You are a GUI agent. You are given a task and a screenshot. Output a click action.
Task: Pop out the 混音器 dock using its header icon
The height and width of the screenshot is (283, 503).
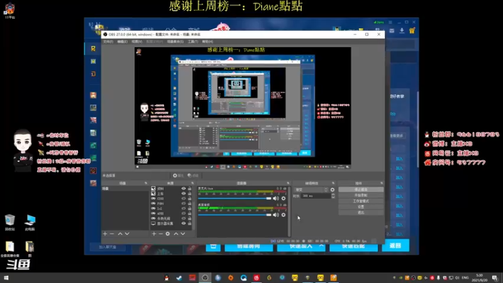[288, 183]
